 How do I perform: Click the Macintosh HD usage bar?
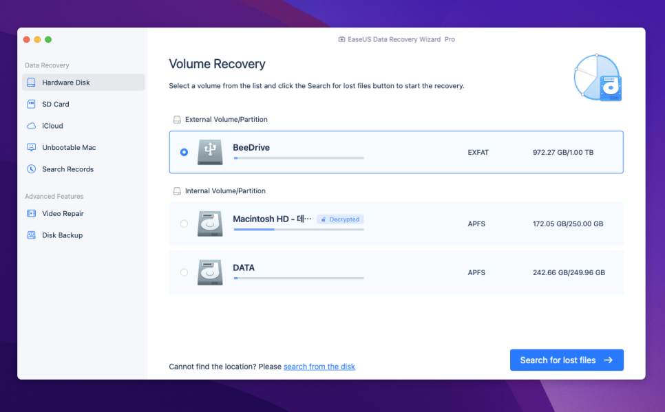point(299,229)
